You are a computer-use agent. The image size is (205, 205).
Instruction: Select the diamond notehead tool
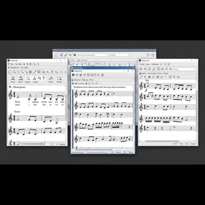tap(73, 75)
